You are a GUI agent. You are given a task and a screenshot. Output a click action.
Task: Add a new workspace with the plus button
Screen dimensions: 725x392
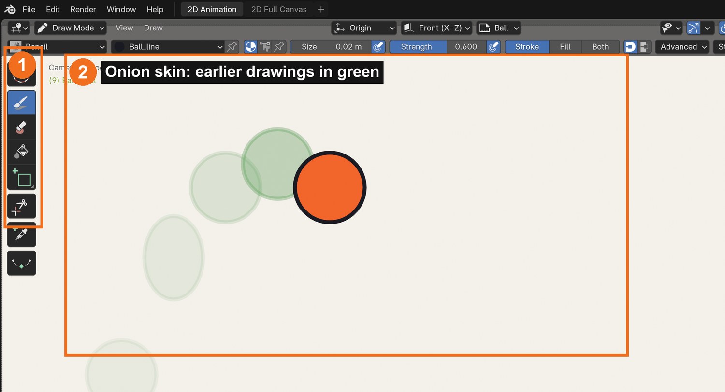(x=321, y=9)
